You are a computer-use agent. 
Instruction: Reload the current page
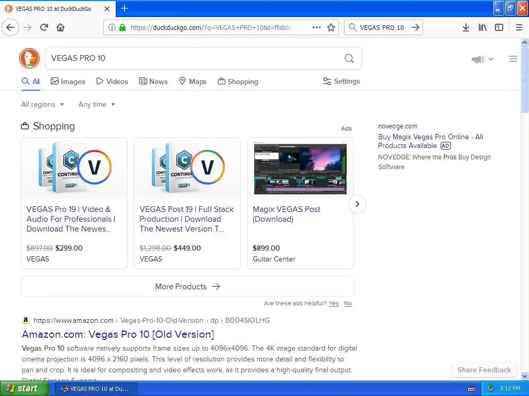point(44,27)
